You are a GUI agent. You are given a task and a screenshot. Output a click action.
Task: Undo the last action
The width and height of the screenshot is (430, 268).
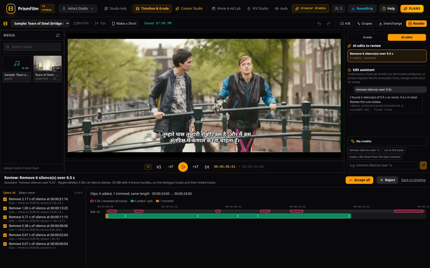(319, 24)
